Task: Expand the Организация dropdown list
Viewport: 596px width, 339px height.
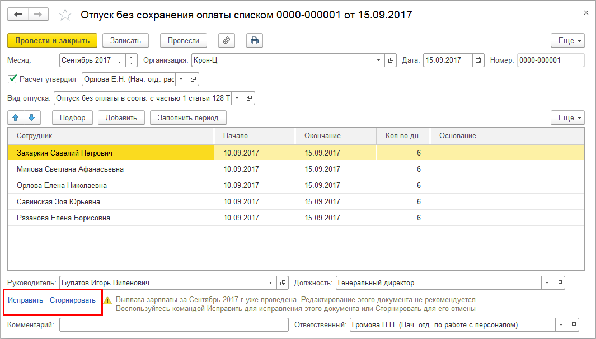Action: point(378,60)
